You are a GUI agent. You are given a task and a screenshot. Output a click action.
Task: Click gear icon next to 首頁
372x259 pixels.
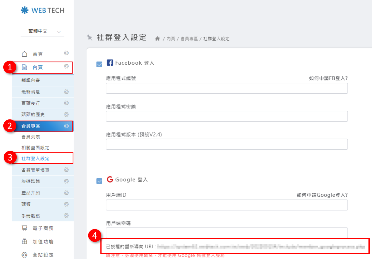click(x=66, y=53)
